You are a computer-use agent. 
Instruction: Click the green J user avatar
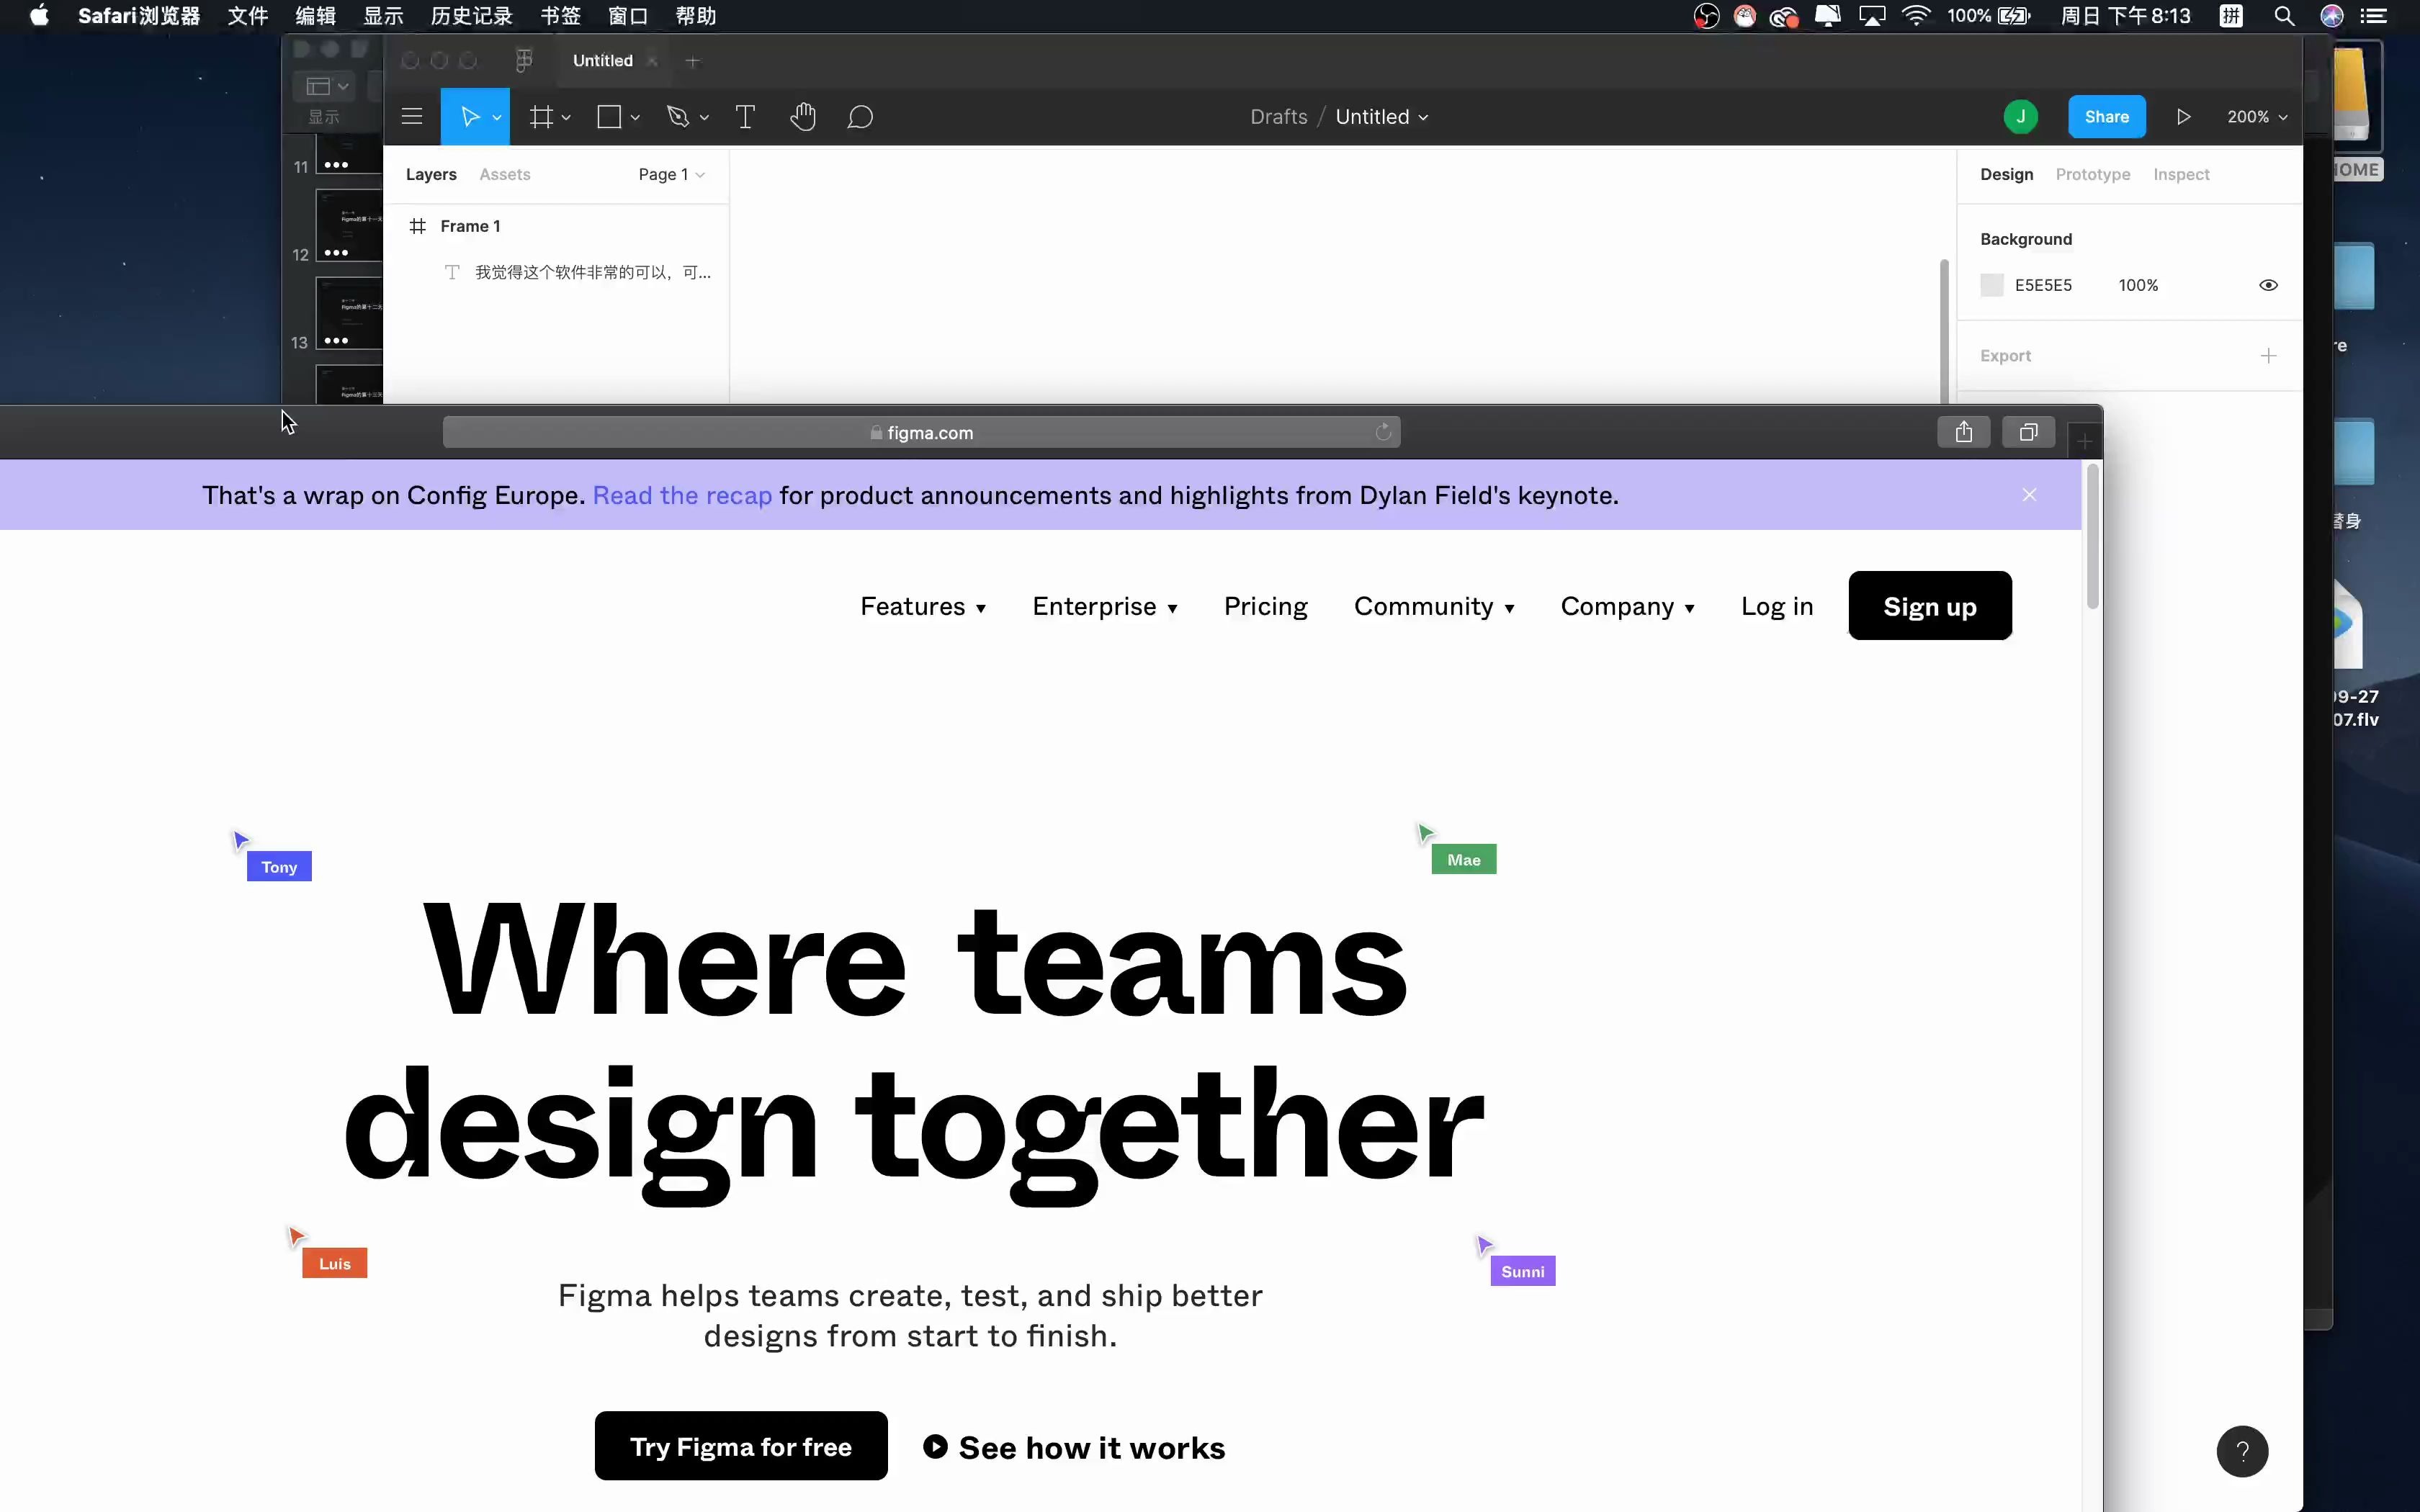(x=2020, y=117)
